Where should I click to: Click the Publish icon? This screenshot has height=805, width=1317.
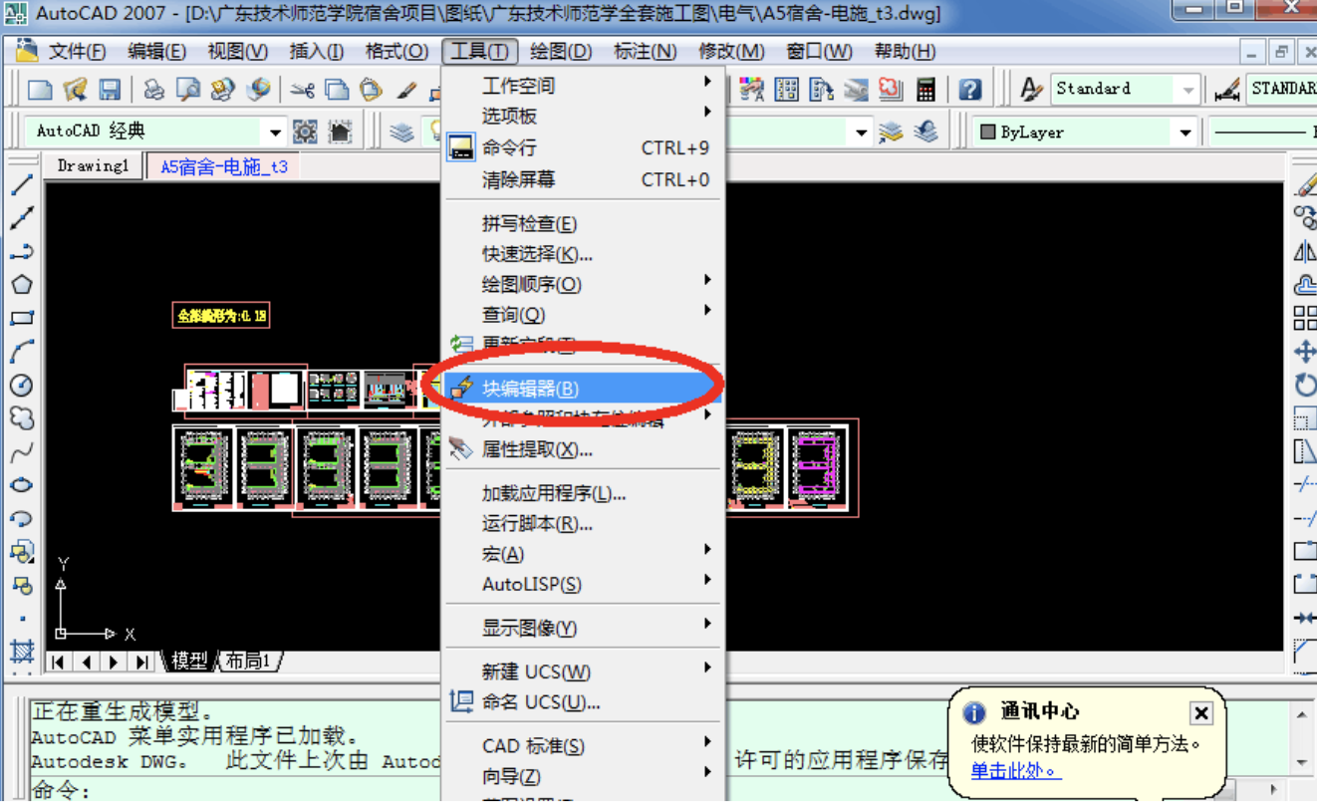[x=223, y=91]
